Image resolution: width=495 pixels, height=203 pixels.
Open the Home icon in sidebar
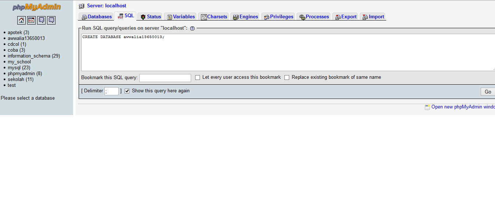21,20
